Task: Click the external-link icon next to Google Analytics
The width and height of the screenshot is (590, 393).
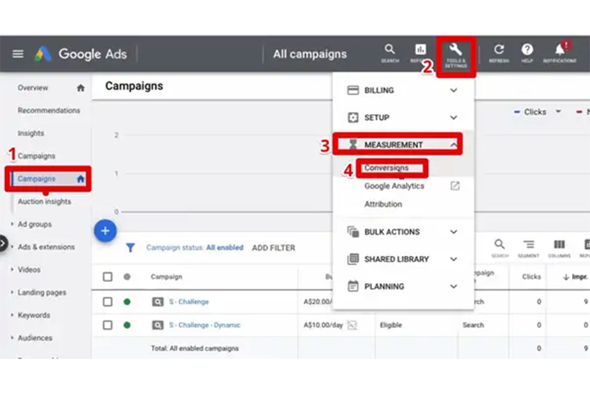Action: pos(455,186)
